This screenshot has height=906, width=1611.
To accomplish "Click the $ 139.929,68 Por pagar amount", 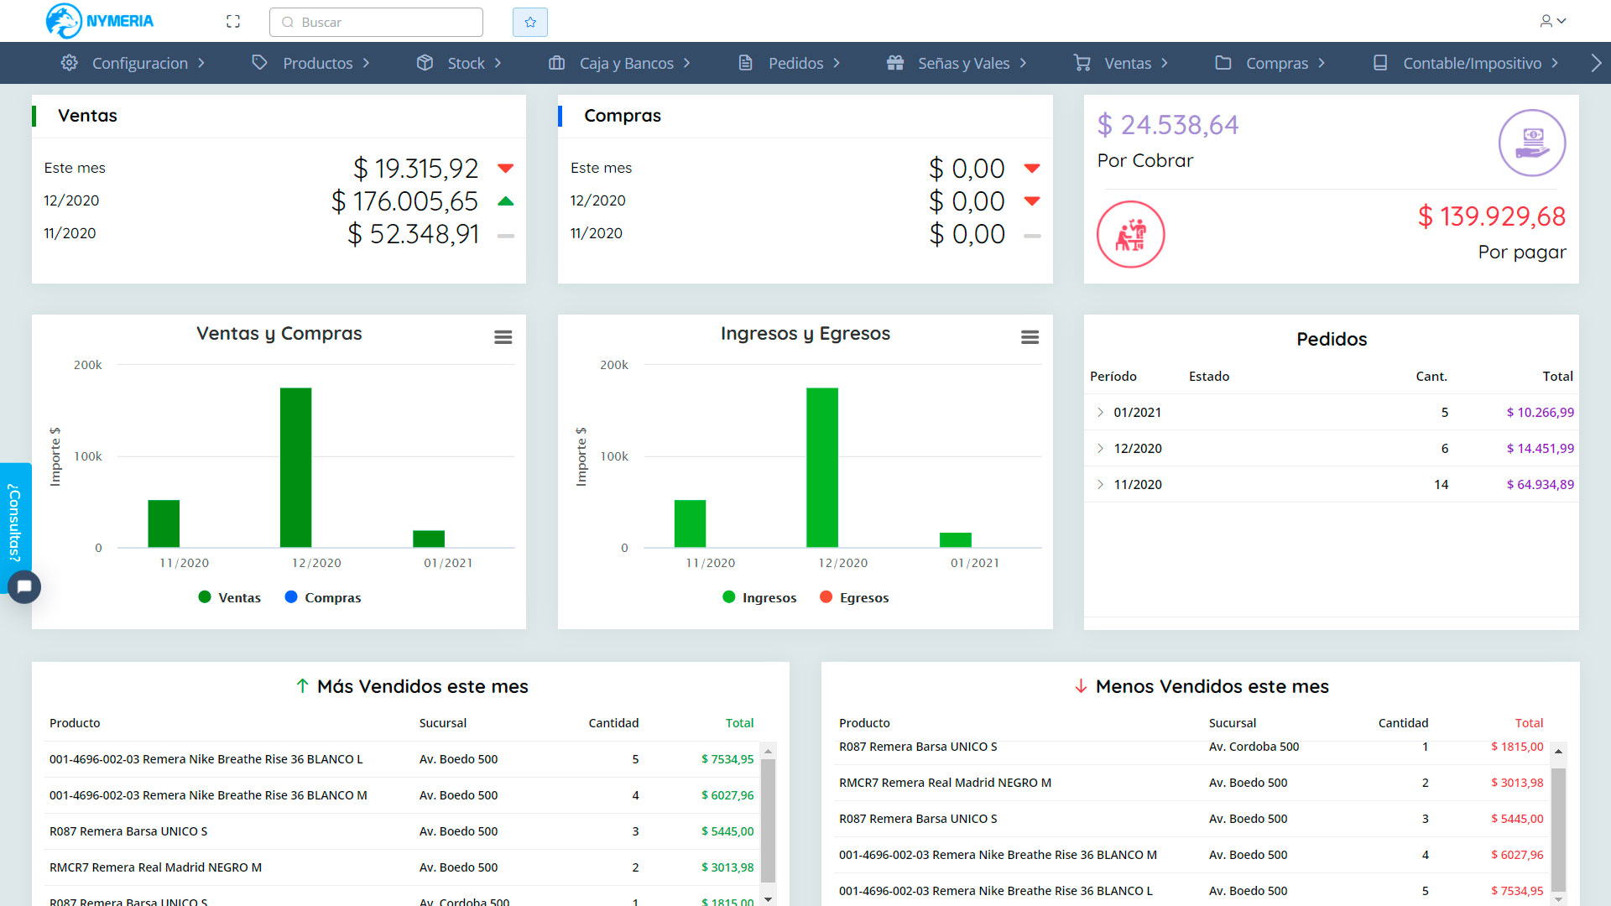I will tap(1492, 216).
